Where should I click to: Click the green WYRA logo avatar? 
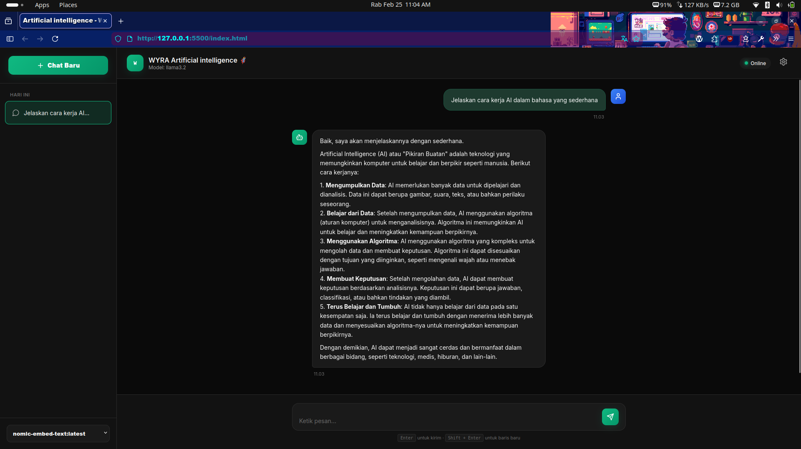click(x=135, y=63)
